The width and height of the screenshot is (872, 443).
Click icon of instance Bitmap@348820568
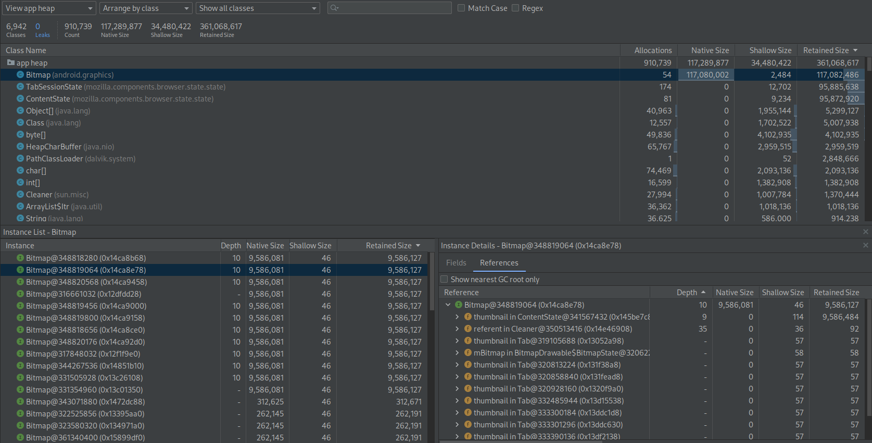click(x=20, y=282)
